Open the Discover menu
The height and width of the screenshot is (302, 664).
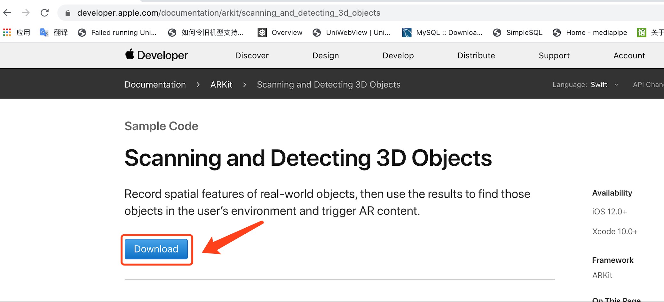click(x=252, y=56)
